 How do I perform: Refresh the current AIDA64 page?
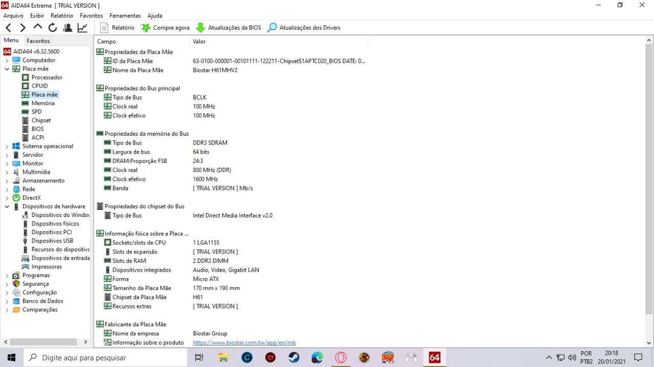pos(53,28)
